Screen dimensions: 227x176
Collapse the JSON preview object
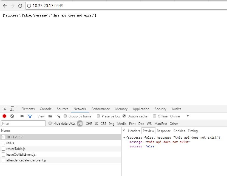124,137
